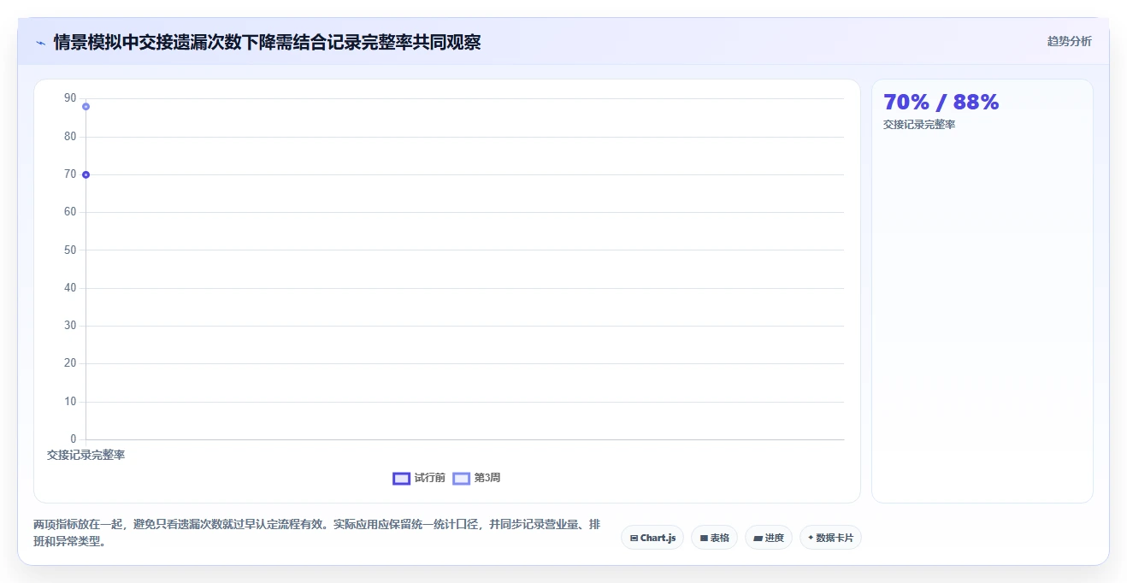Click the y-axis value 0
The height and width of the screenshot is (583, 1127).
(73, 439)
